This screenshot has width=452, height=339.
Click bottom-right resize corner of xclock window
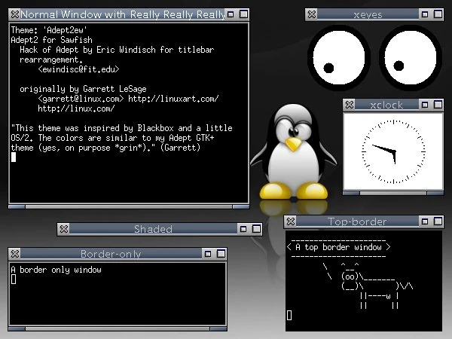435,193
